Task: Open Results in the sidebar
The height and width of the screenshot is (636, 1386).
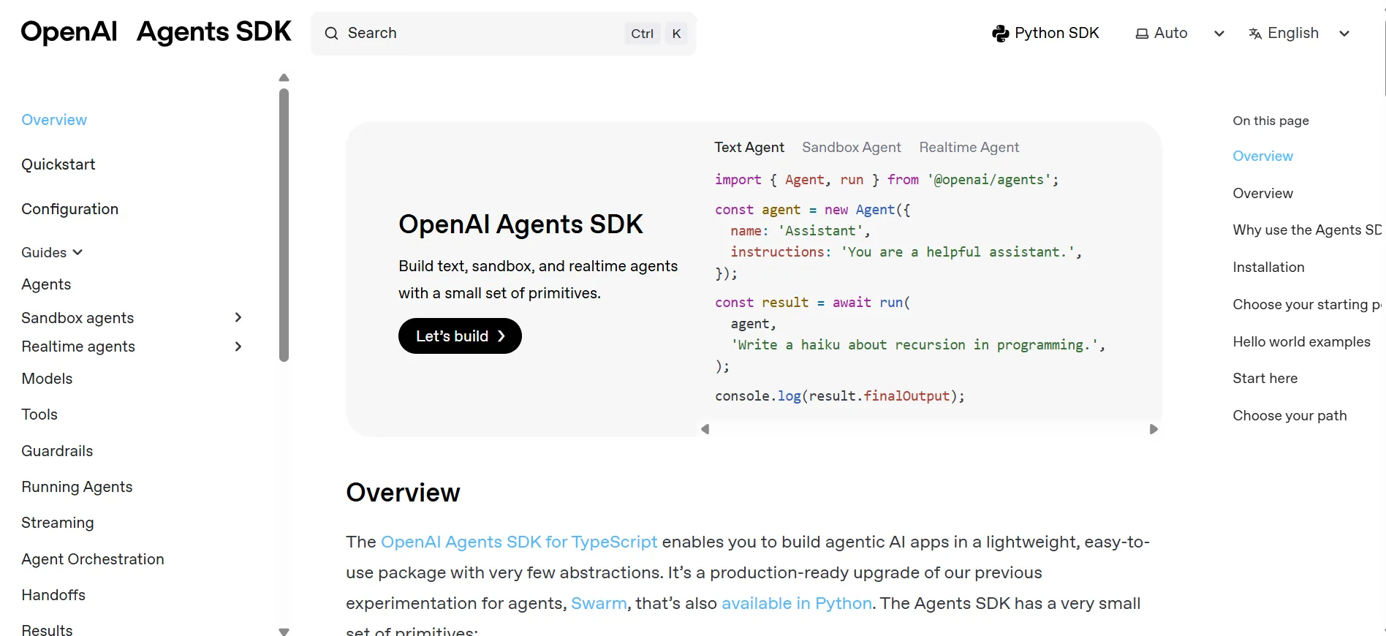Action: (x=47, y=630)
